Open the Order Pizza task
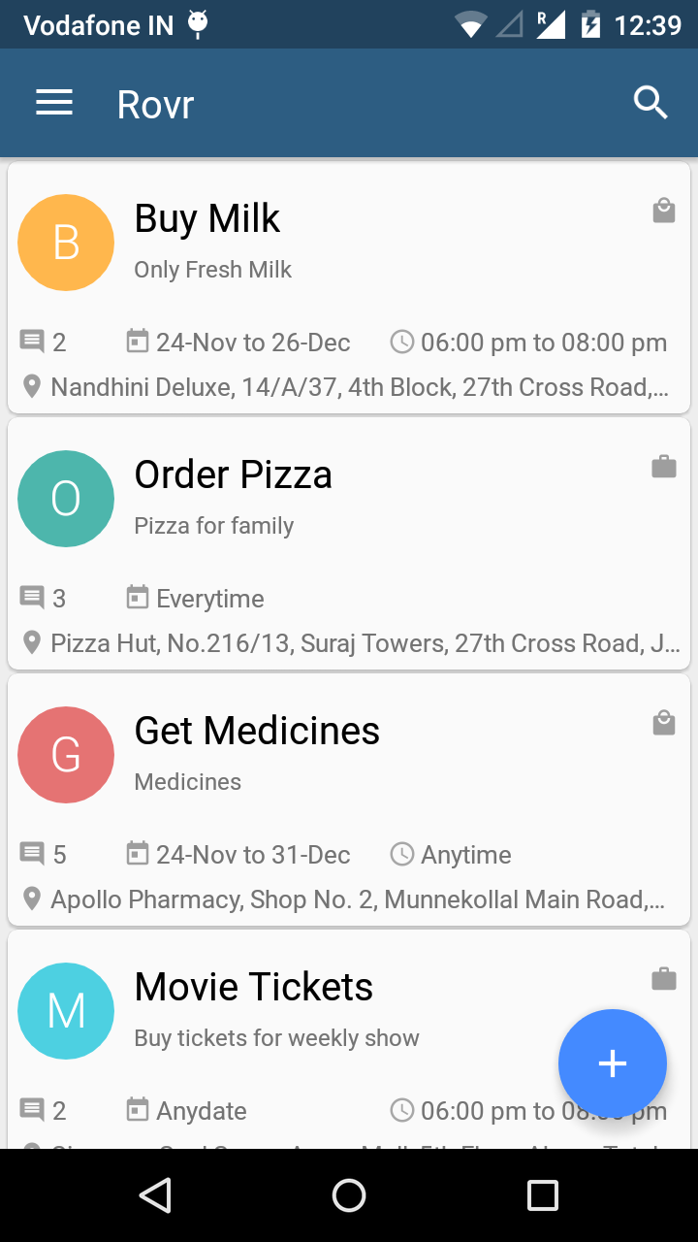 coord(233,474)
